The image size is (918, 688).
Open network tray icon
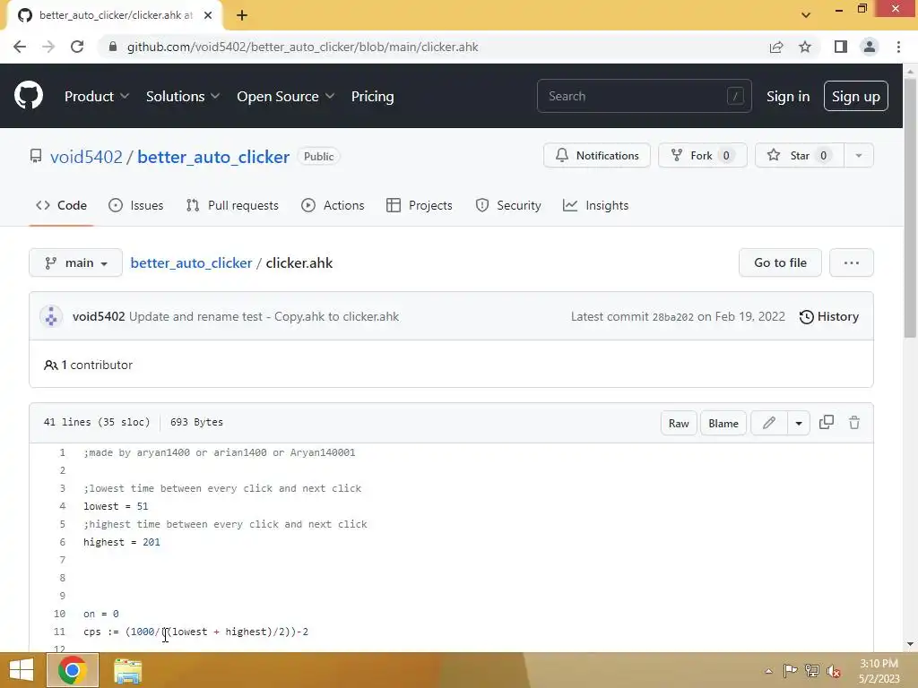point(812,671)
